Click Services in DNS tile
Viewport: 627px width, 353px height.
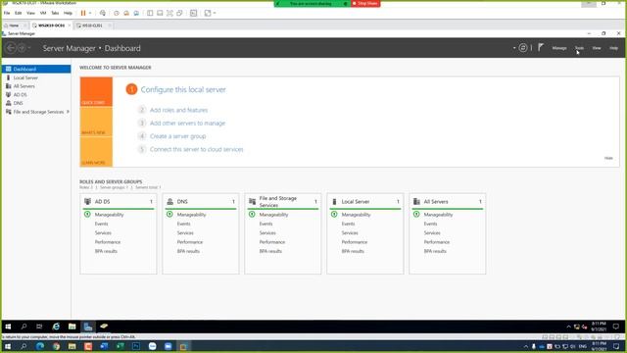pos(185,233)
